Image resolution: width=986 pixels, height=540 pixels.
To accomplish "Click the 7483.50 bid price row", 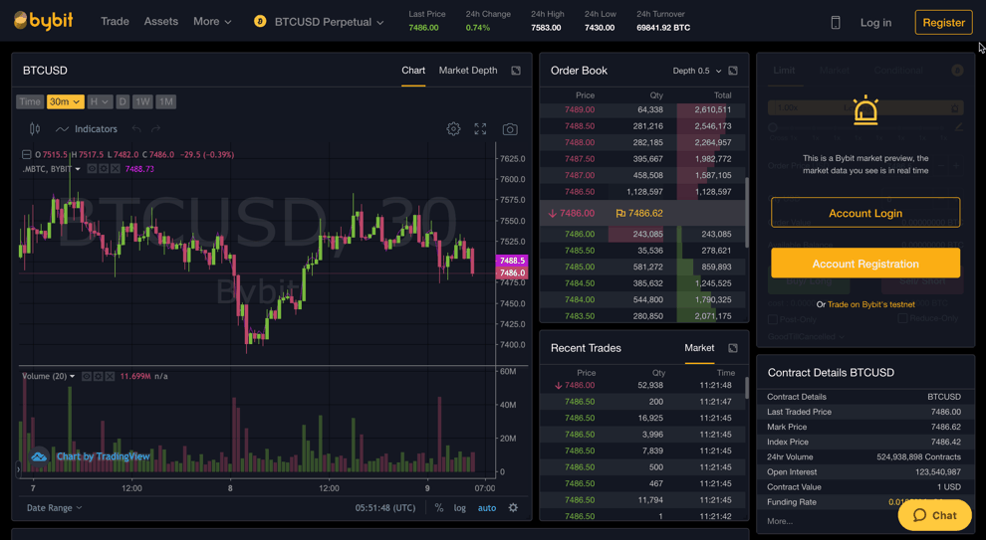I will pyautogui.click(x=643, y=316).
